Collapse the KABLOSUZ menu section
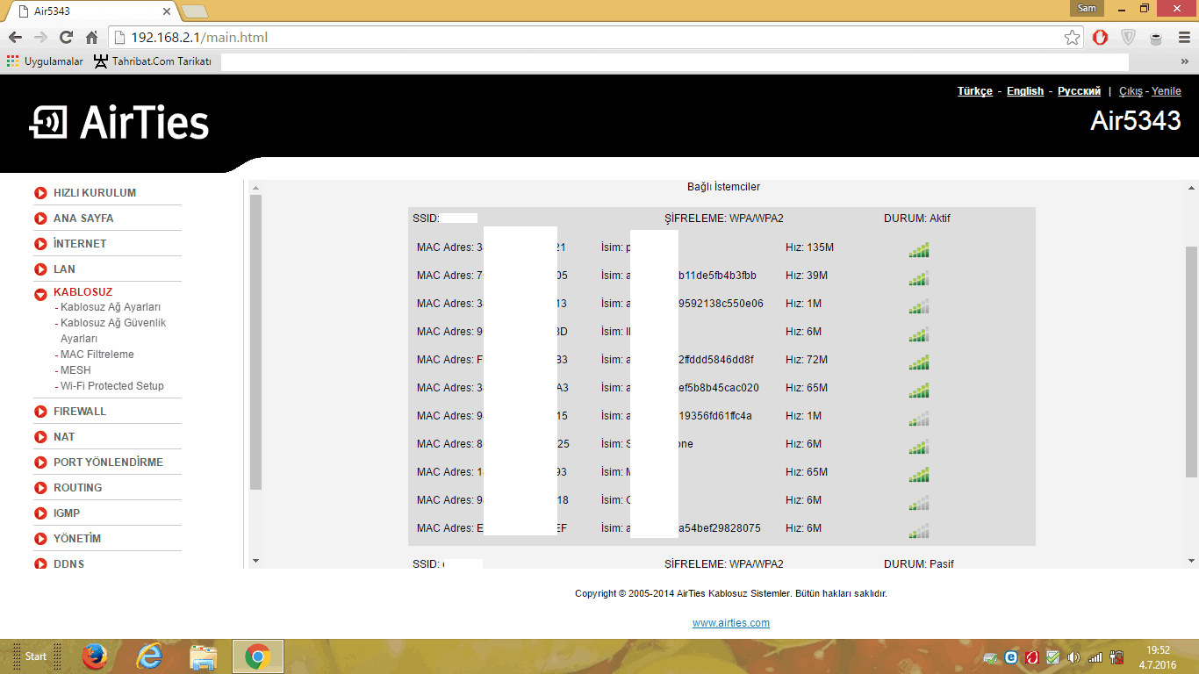Viewport: 1199px width, 674px height. 83,292
